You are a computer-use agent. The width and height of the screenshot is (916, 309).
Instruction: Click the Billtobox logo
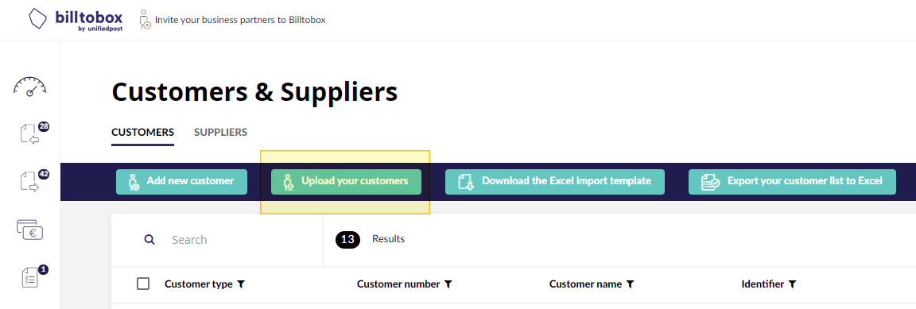[x=76, y=19]
